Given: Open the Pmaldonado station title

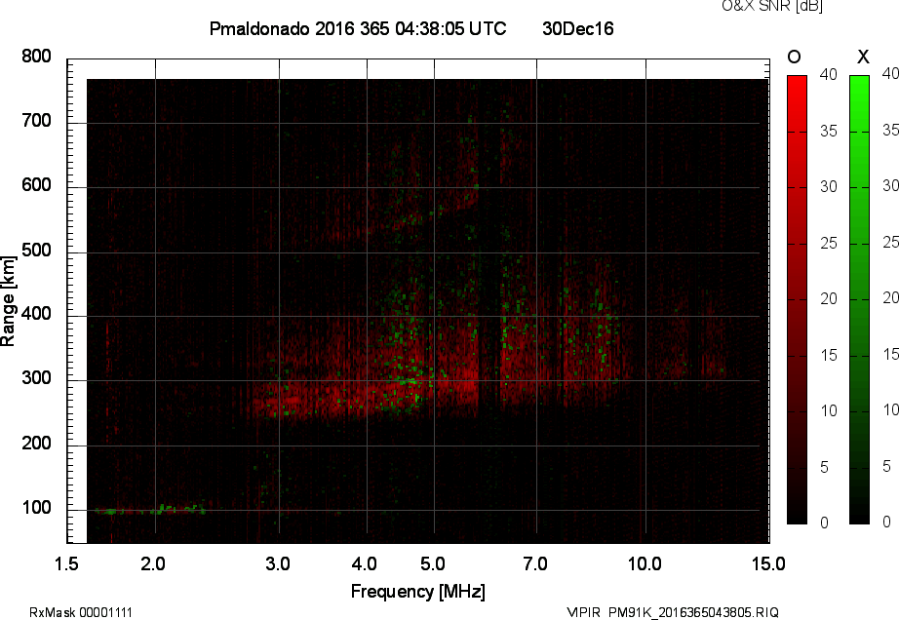Looking at the screenshot, I should (x=257, y=29).
